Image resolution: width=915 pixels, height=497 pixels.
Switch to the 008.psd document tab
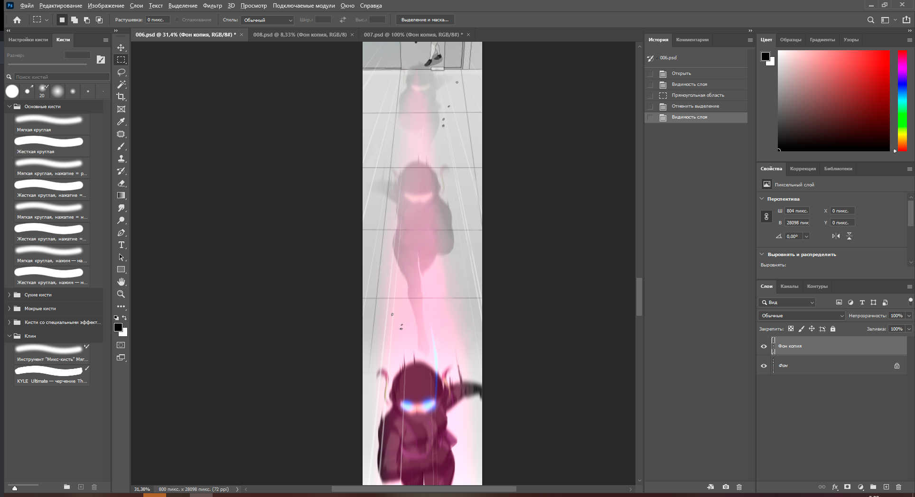click(x=300, y=35)
